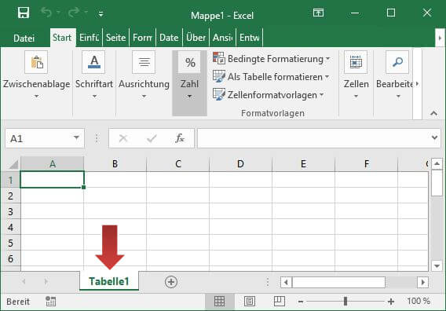Switch to the Seitenlayout ribbon tab
The height and width of the screenshot is (311, 446).
pyautogui.click(x=115, y=38)
